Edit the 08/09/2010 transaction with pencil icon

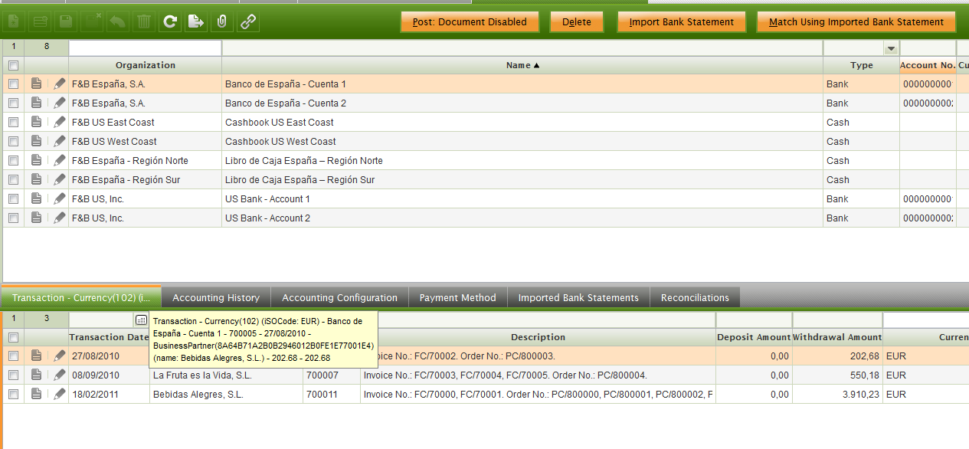point(59,375)
